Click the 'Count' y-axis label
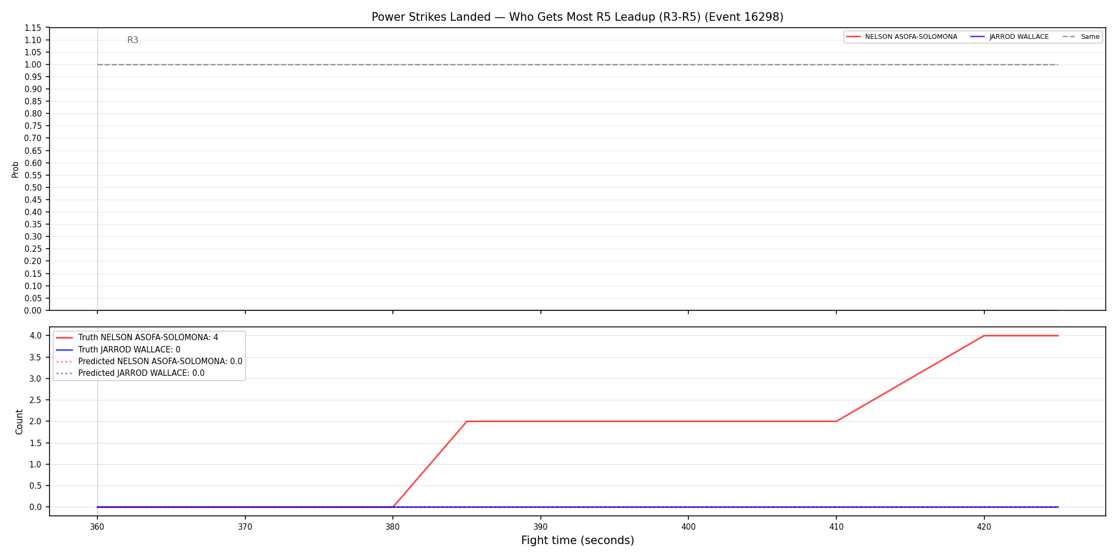Viewport: 1118px width, 559px height. pyautogui.click(x=20, y=422)
